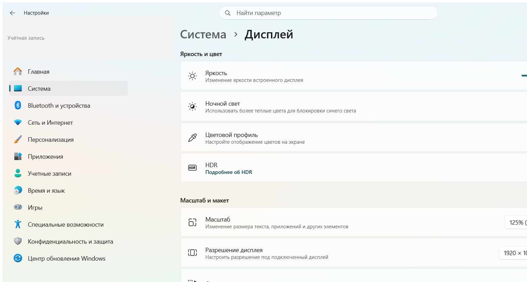Screen dimensions: 527x282
Task: Click the Масштаб row title
Action: (x=218, y=219)
